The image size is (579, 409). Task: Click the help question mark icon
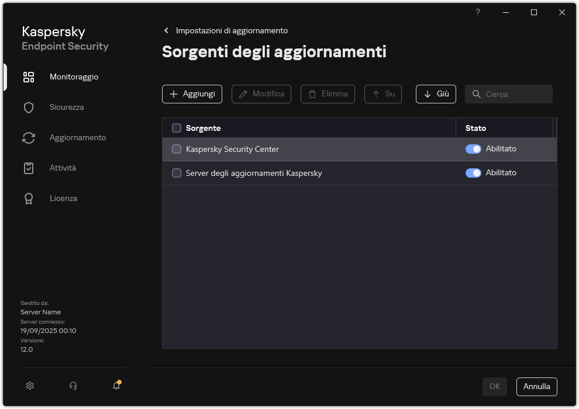[477, 12]
